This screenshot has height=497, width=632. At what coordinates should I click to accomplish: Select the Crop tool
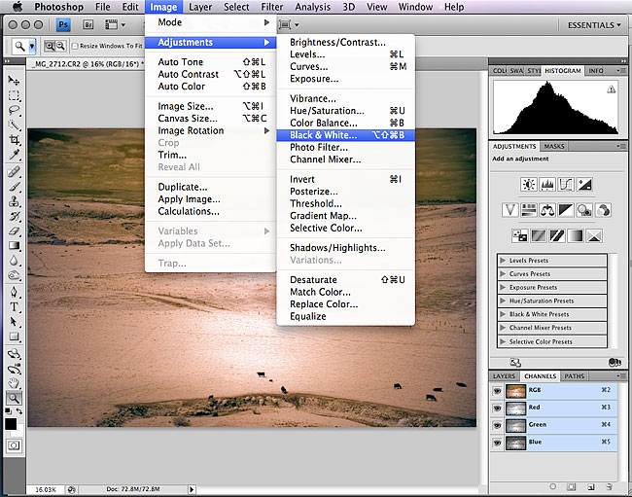pyautogui.click(x=15, y=140)
